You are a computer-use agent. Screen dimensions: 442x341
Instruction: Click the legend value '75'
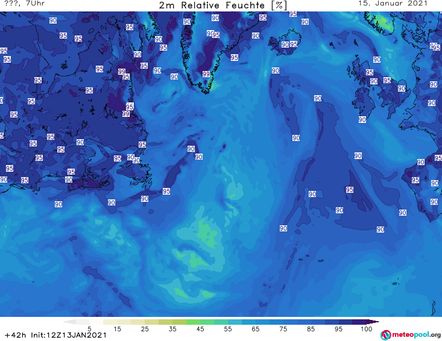(x=283, y=329)
